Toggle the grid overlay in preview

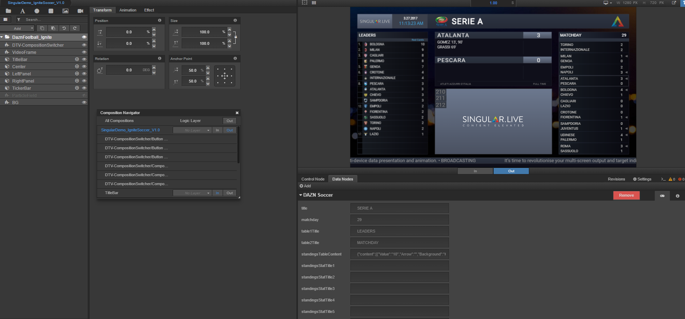click(x=314, y=3)
